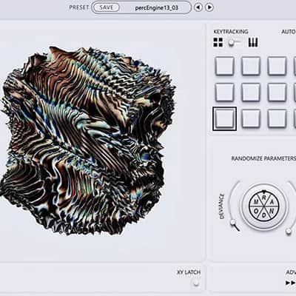Click the SAVE preset button

tap(107, 7)
